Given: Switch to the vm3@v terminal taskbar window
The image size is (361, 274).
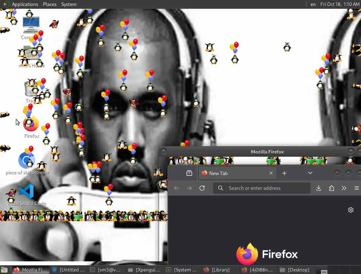Looking at the screenshot, I should (106, 270).
